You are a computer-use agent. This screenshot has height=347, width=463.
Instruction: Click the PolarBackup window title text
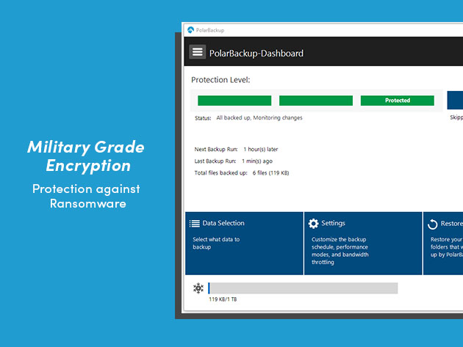pyautogui.click(x=210, y=30)
